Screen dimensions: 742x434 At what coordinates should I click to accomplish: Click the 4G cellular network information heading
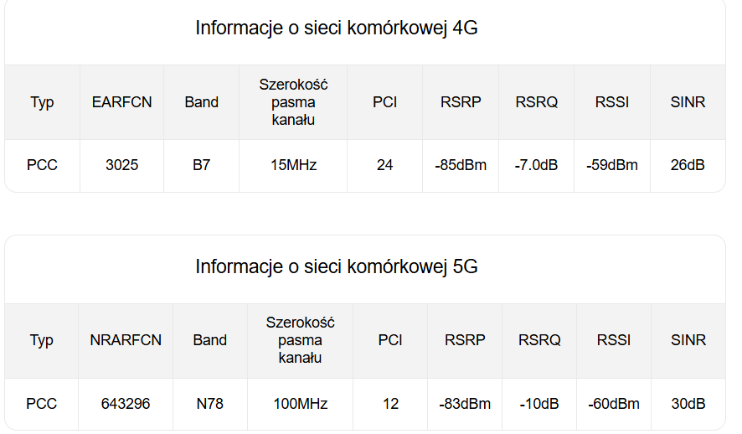pyautogui.click(x=336, y=28)
